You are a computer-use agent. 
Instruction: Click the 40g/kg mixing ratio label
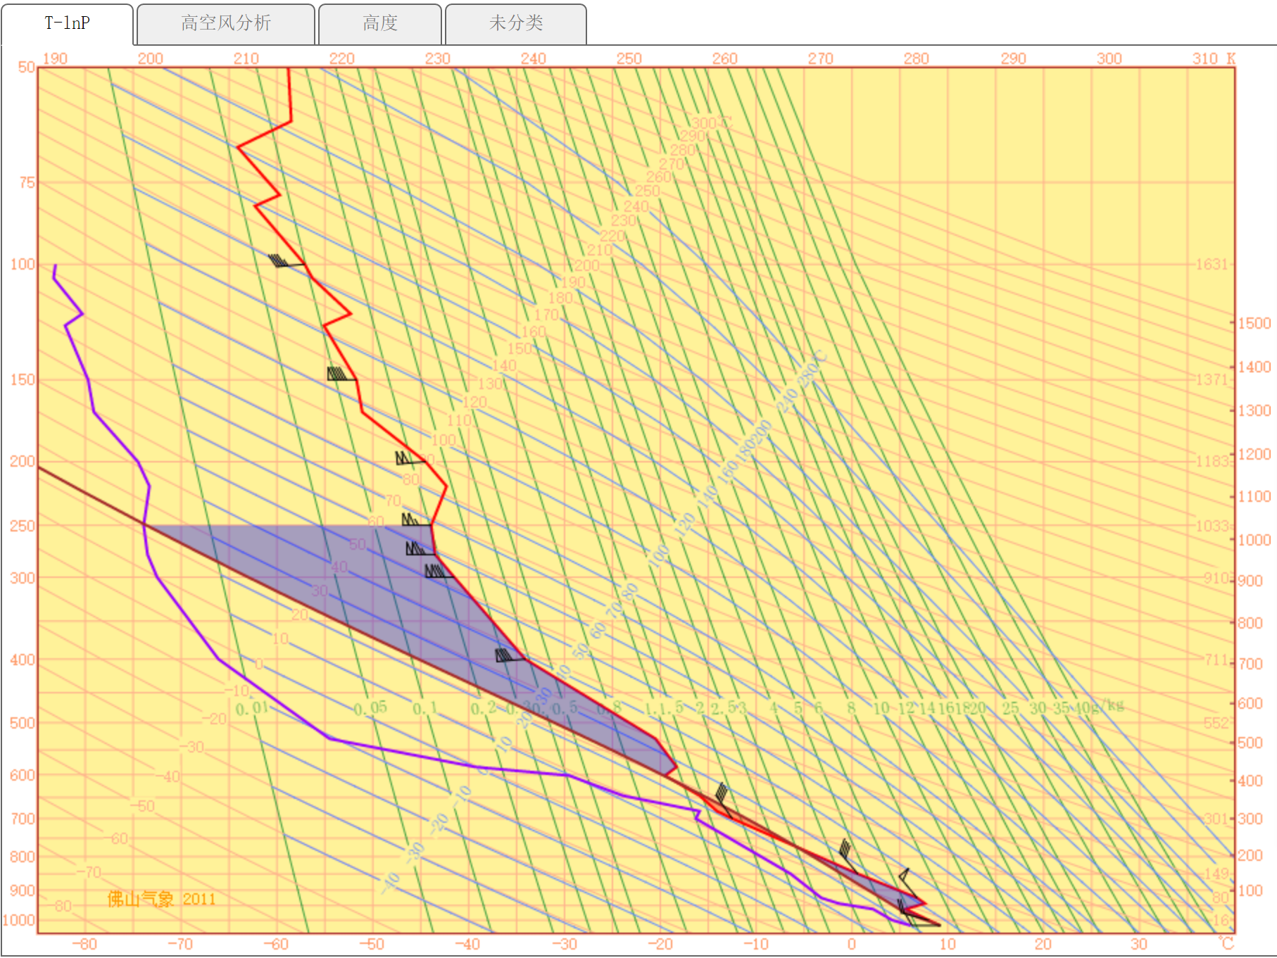coord(1098,707)
